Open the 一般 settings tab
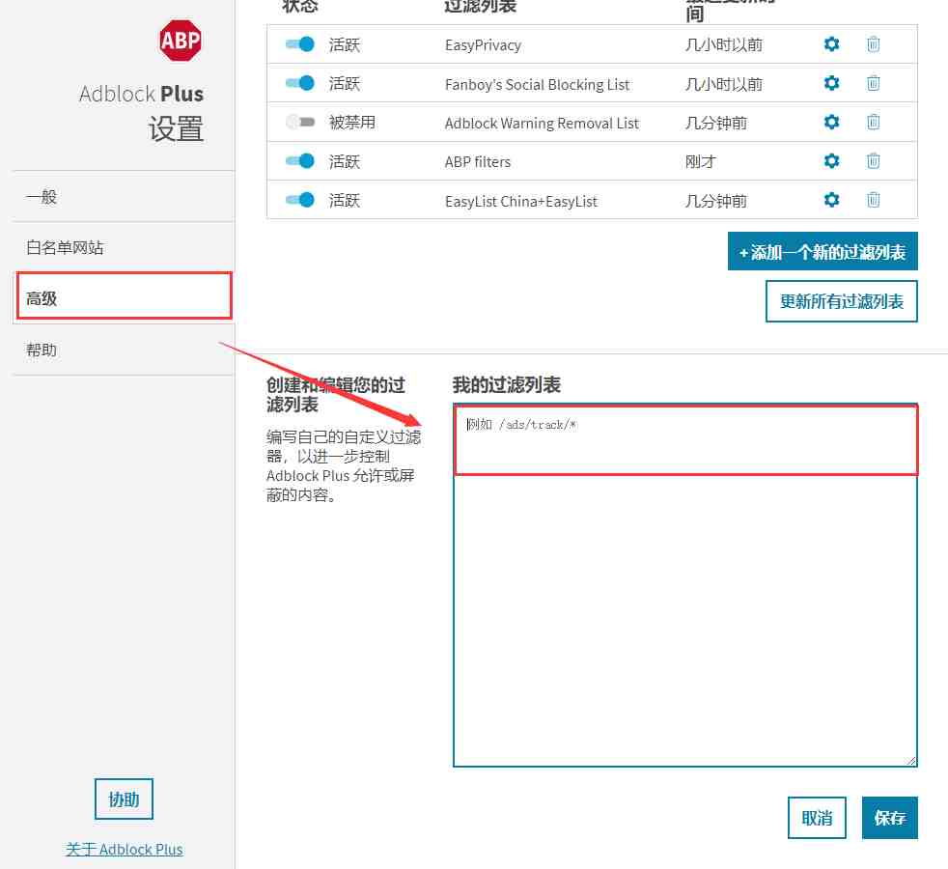948x869 pixels. tap(124, 197)
